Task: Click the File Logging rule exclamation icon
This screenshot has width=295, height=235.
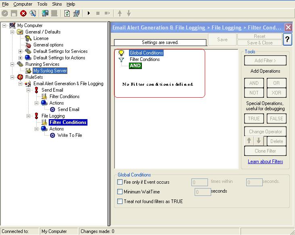Action: [37, 116]
